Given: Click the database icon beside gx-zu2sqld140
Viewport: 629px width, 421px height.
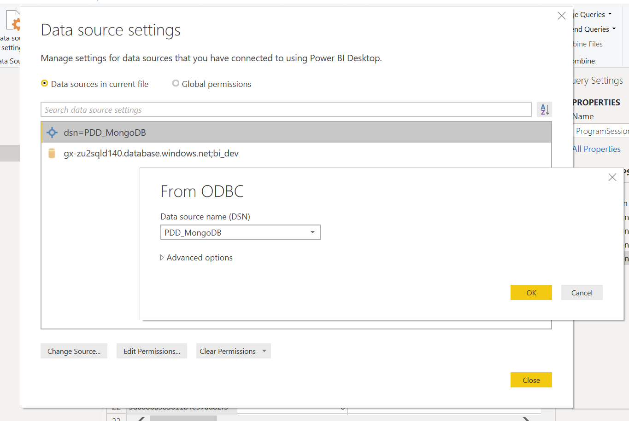Looking at the screenshot, I should tap(52, 153).
